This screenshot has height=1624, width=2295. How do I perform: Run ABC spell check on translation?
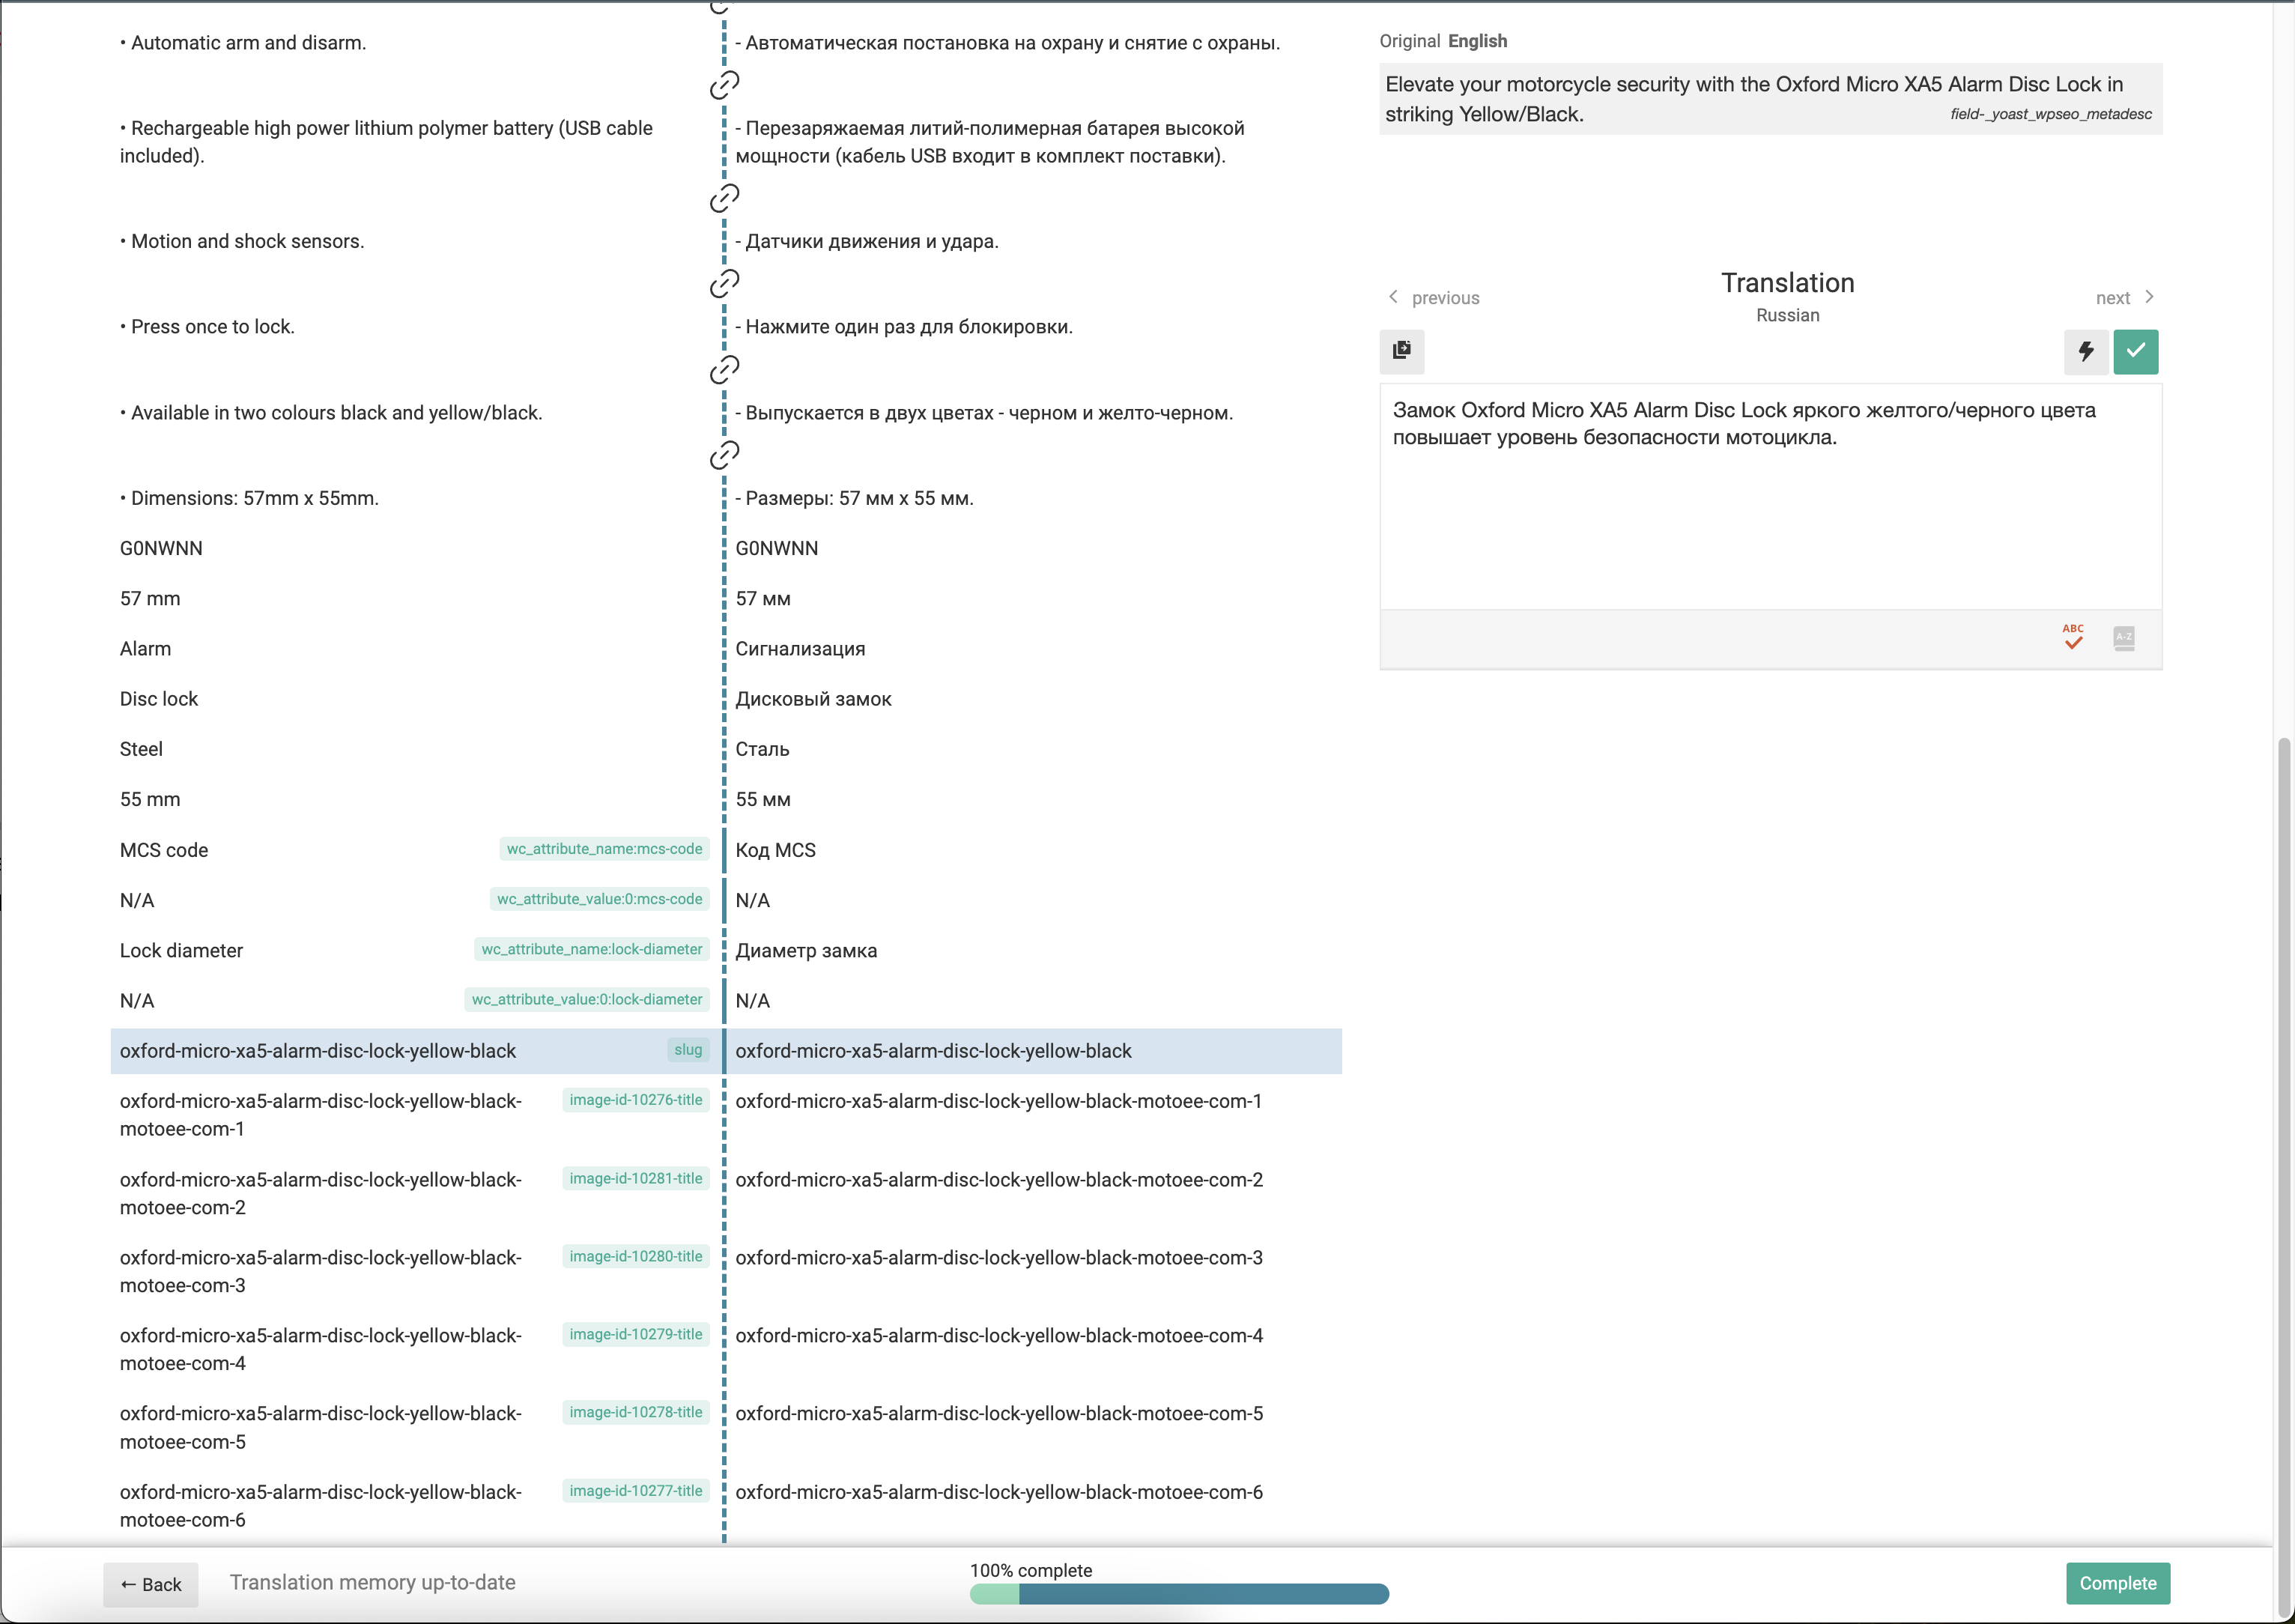(x=2073, y=637)
